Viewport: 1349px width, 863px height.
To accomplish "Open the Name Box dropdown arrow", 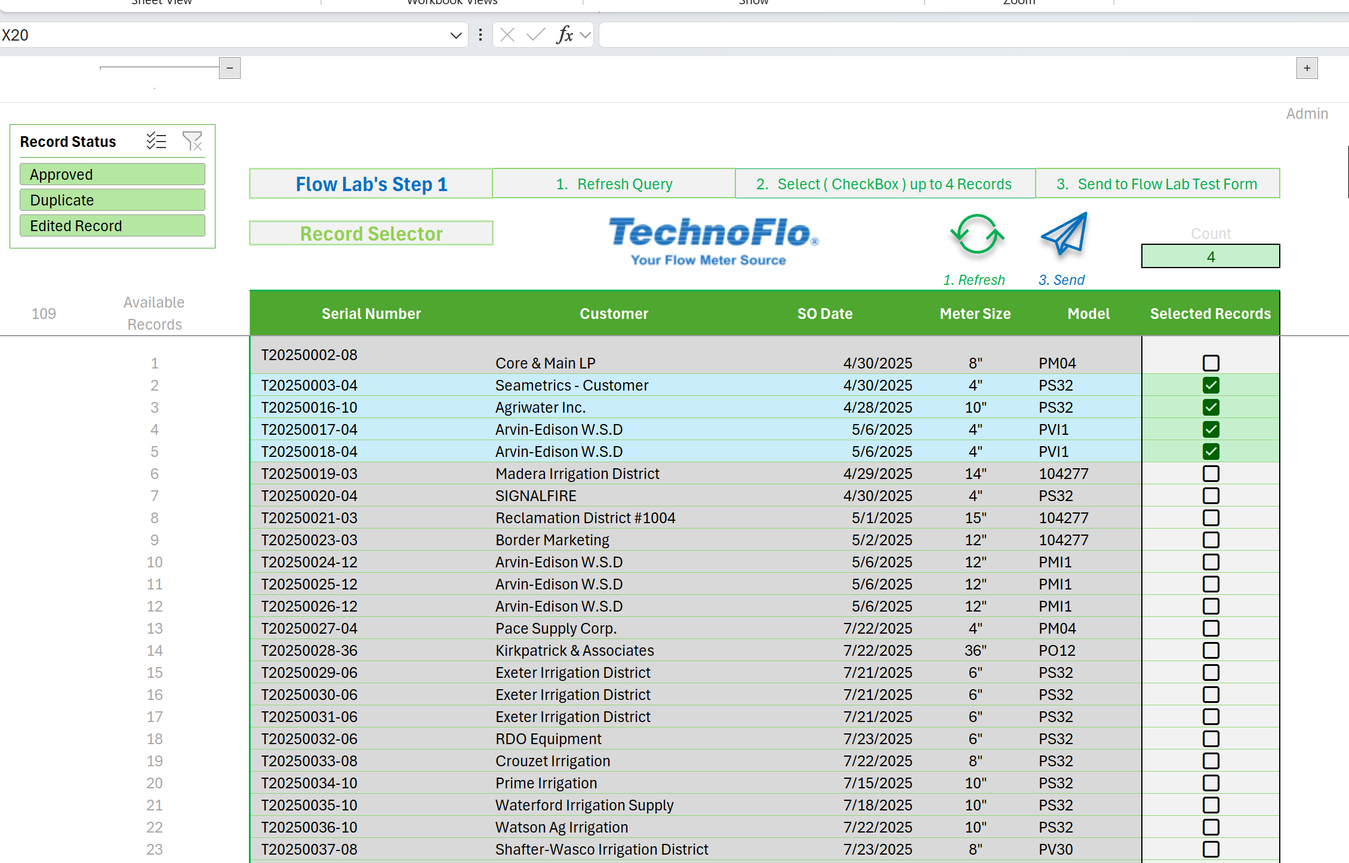I will (x=456, y=35).
